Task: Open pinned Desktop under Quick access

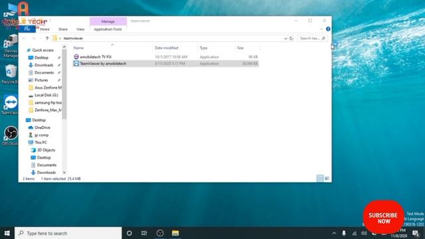Action: 41,58
